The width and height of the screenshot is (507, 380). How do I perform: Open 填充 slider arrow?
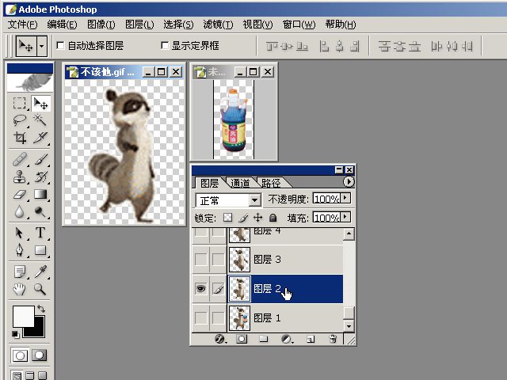click(x=345, y=217)
